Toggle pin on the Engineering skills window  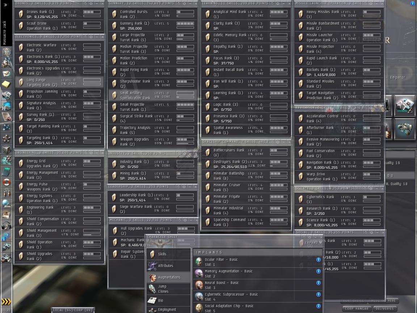point(91,153)
